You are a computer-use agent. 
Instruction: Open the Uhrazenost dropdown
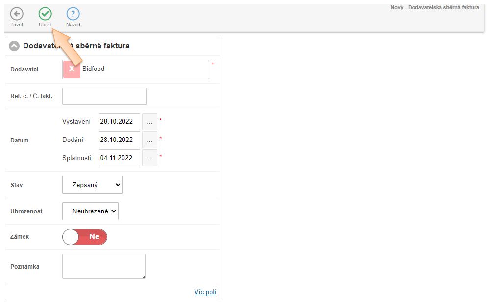[90, 211]
